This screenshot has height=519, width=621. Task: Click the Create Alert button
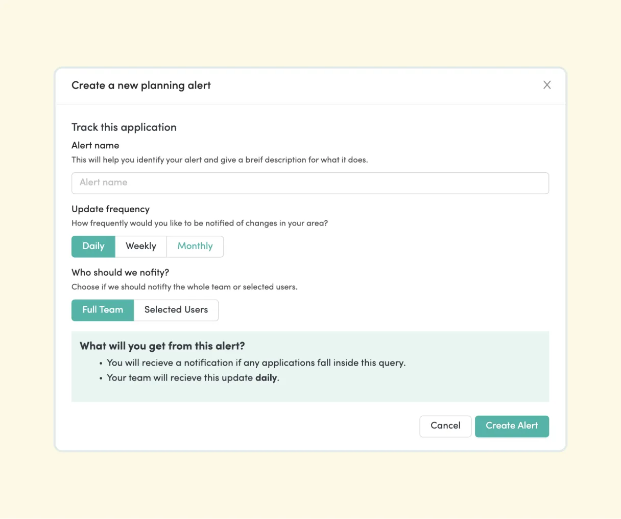(x=512, y=426)
